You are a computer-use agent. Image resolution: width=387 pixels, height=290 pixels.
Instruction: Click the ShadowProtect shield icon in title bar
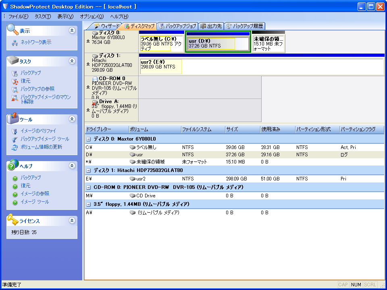5,6
